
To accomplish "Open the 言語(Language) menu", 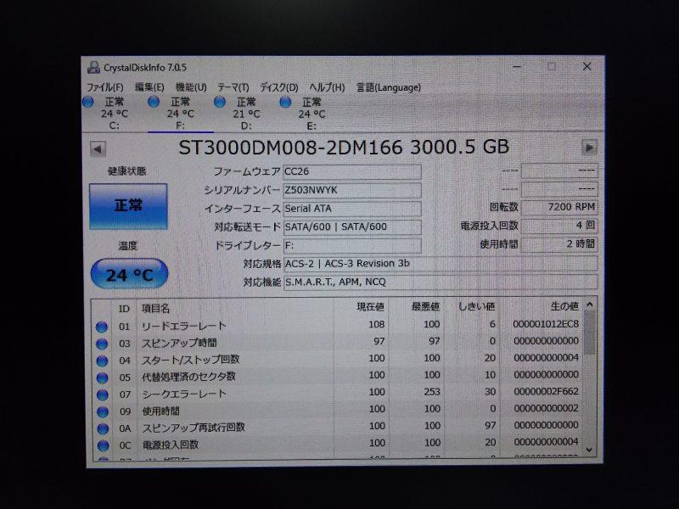I will [x=389, y=87].
